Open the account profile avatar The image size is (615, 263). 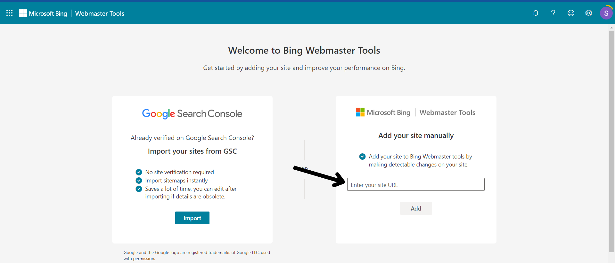click(x=606, y=13)
